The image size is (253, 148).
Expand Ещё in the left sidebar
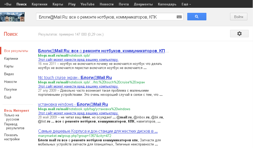coord(8,97)
